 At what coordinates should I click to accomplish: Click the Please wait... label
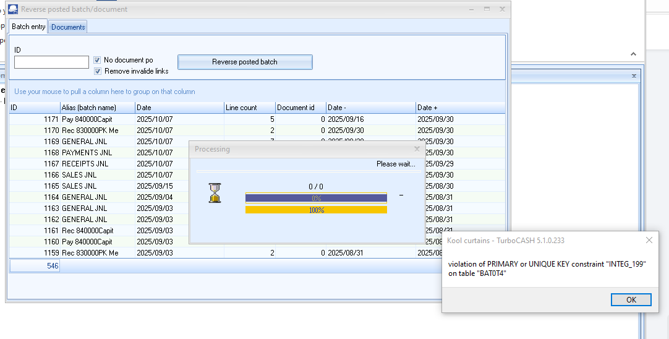click(396, 164)
